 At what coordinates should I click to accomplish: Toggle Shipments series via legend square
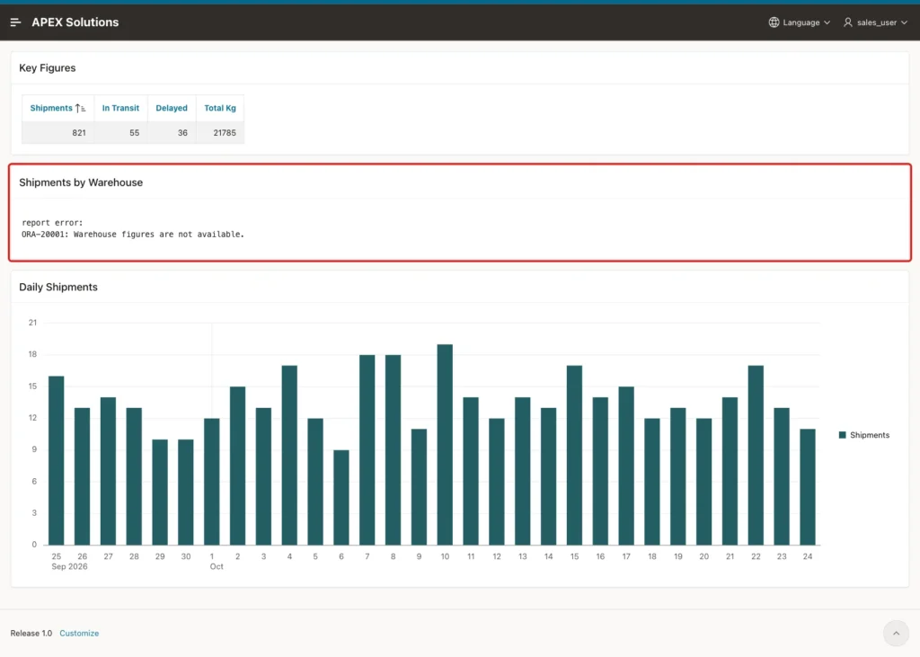[x=843, y=435]
